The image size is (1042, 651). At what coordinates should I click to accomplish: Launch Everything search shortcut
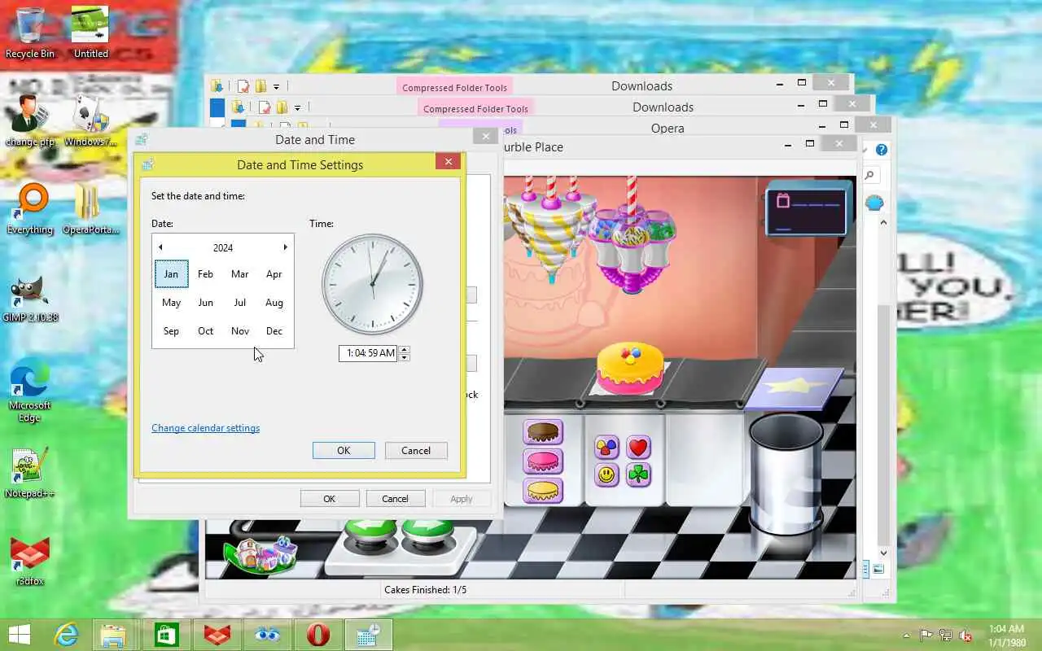point(30,208)
